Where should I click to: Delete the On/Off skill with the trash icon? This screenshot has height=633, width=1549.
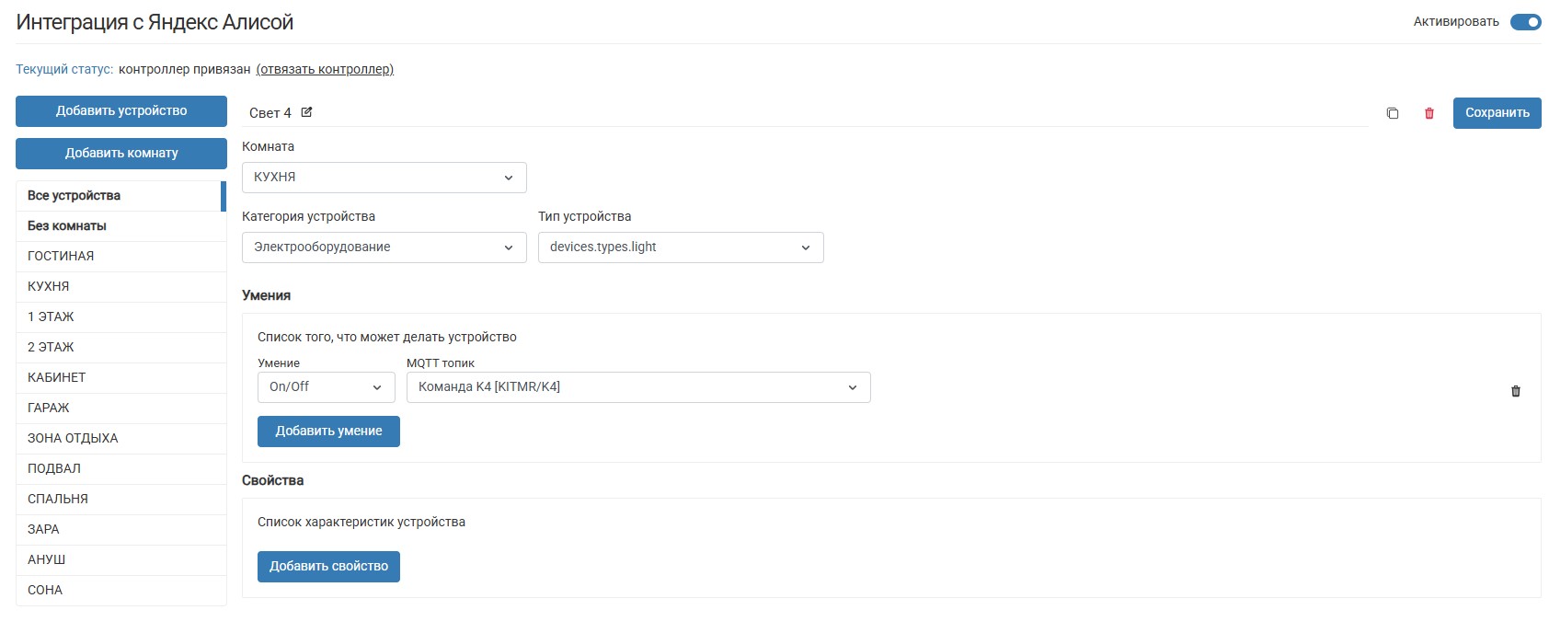tap(1516, 391)
